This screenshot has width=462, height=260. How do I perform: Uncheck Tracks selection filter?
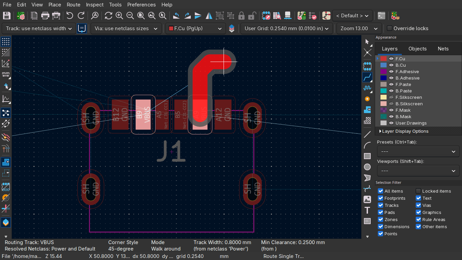[x=380, y=205]
